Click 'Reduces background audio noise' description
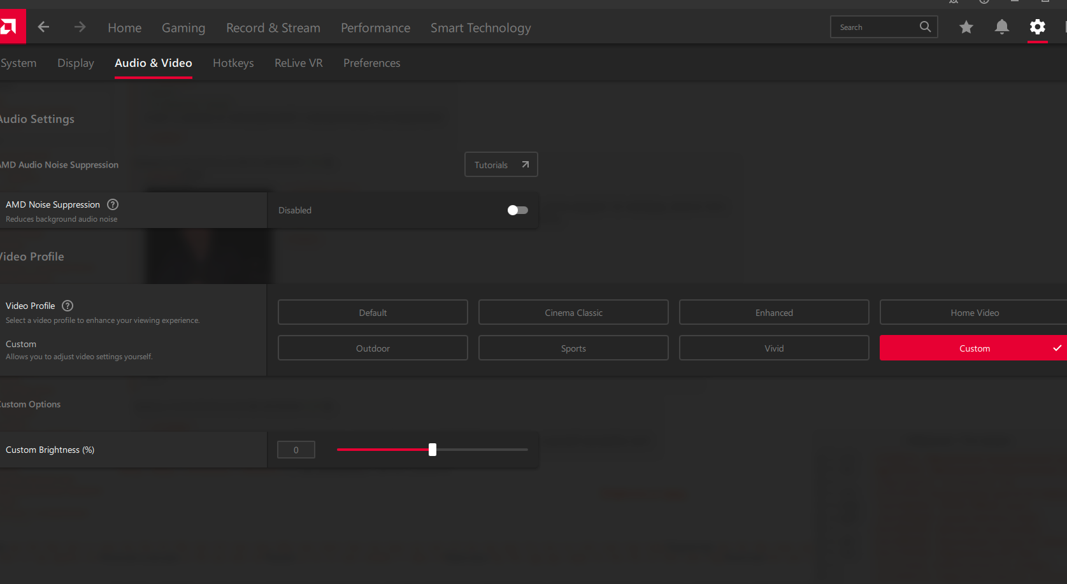This screenshot has width=1067, height=584. click(62, 219)
